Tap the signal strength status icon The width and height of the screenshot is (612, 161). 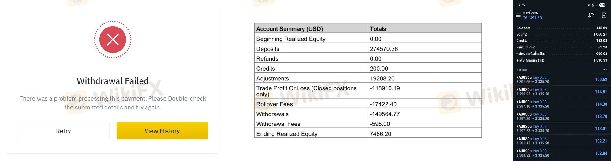[x=597, y=5]
